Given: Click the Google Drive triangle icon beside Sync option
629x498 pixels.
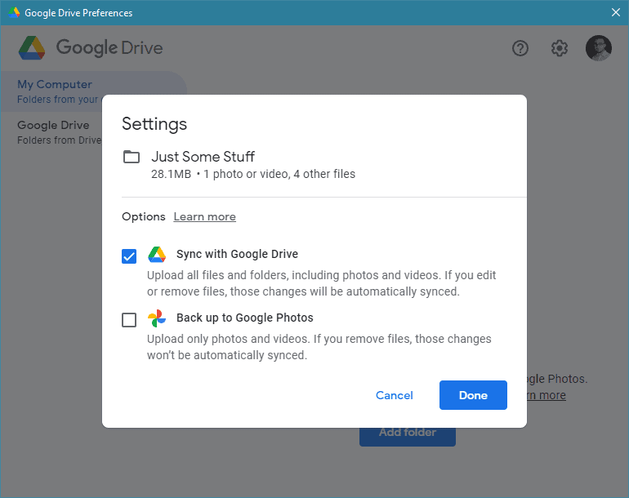Looking at the screenshot, I should (x=157, y=255).
